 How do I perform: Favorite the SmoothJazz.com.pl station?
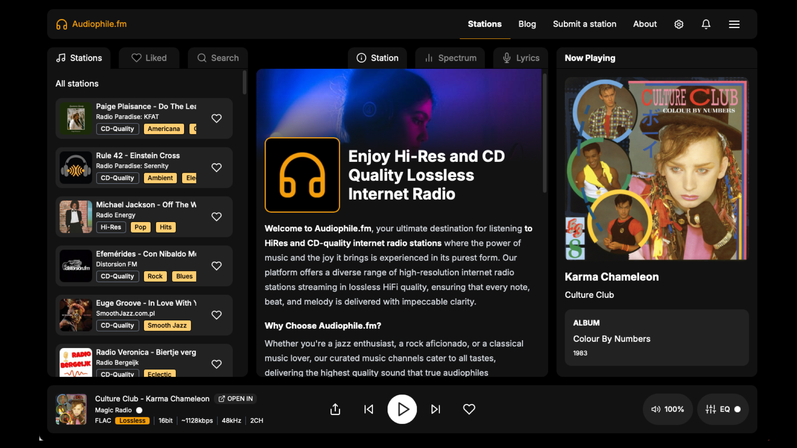(216, 315)
